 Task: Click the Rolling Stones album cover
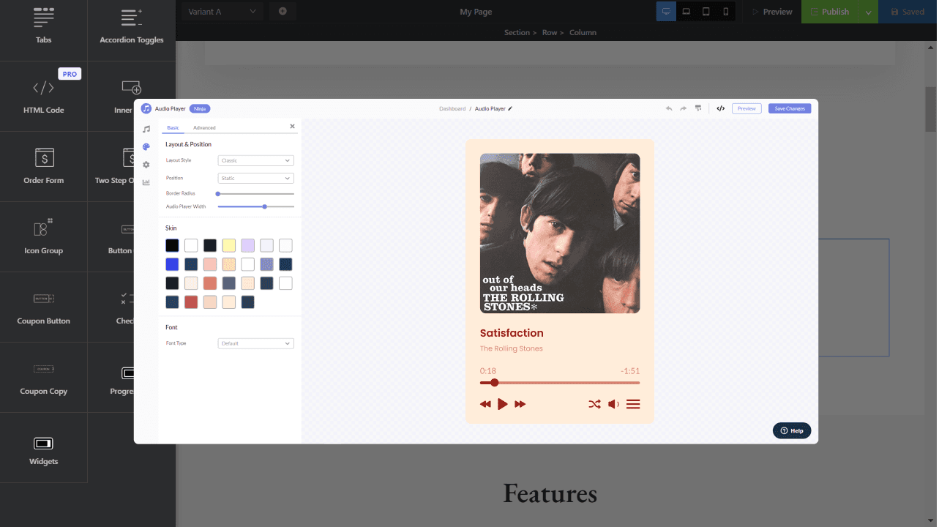[x=560, y=233]
